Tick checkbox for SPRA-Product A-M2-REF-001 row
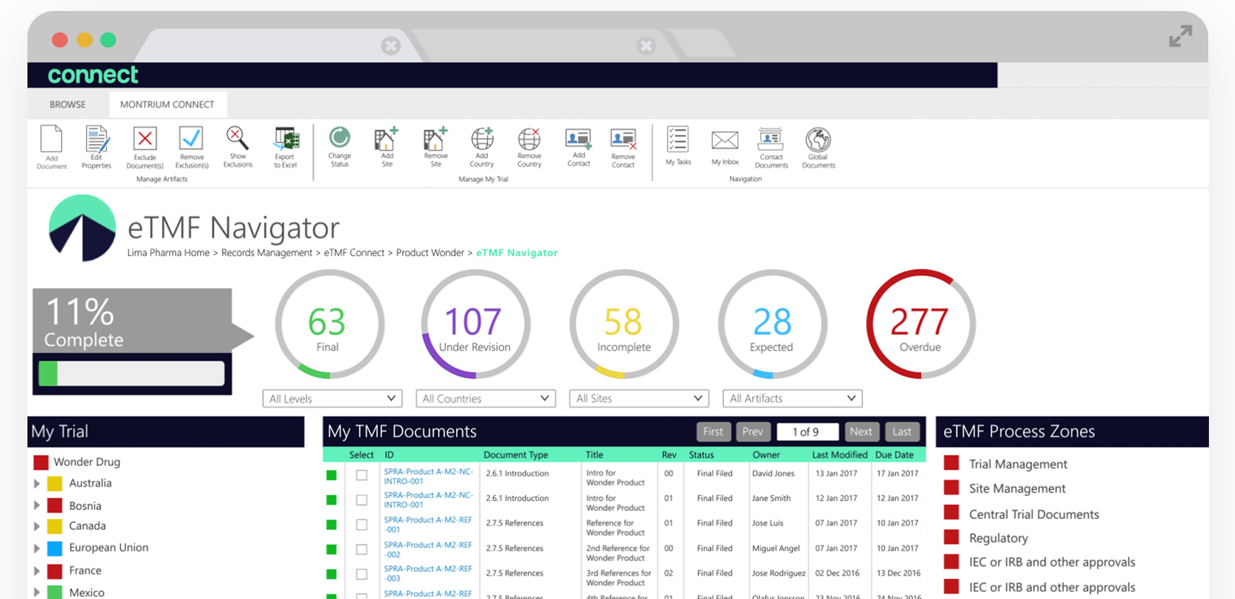 [362, 525]
